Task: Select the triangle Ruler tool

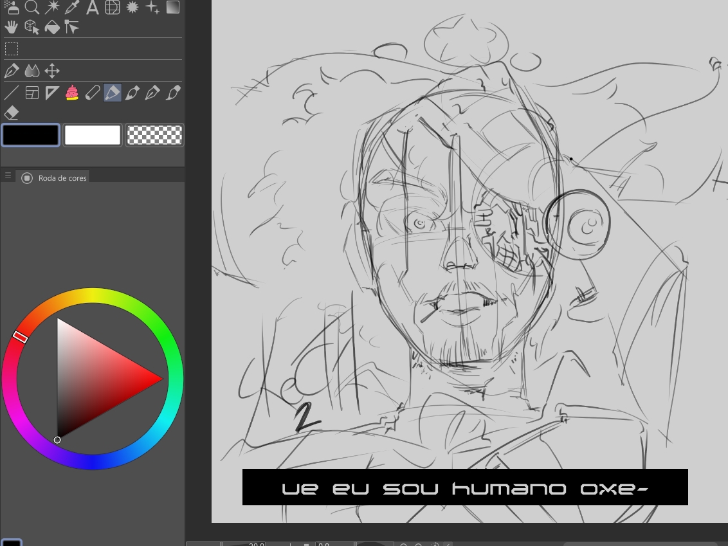Action: point(52,93)
